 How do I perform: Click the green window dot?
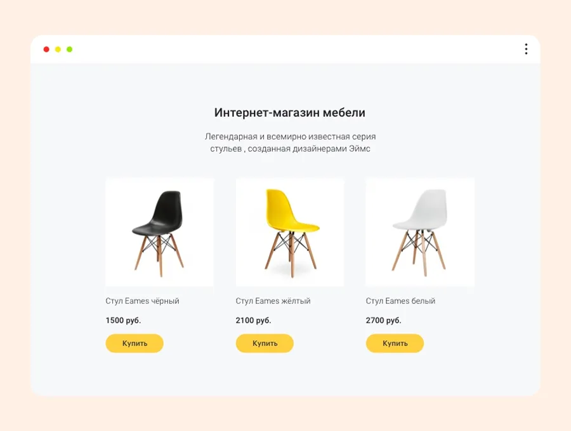70,49
